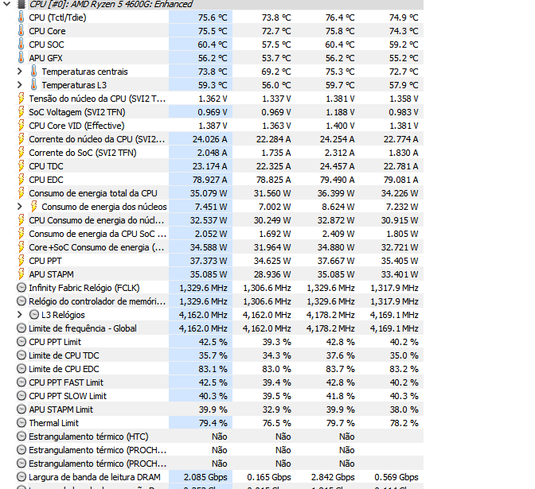Image resolution: width=535 pixels, height=489 pixels.
Task: Expand the Temperaturas centrais row
Action: click(20, 72)
